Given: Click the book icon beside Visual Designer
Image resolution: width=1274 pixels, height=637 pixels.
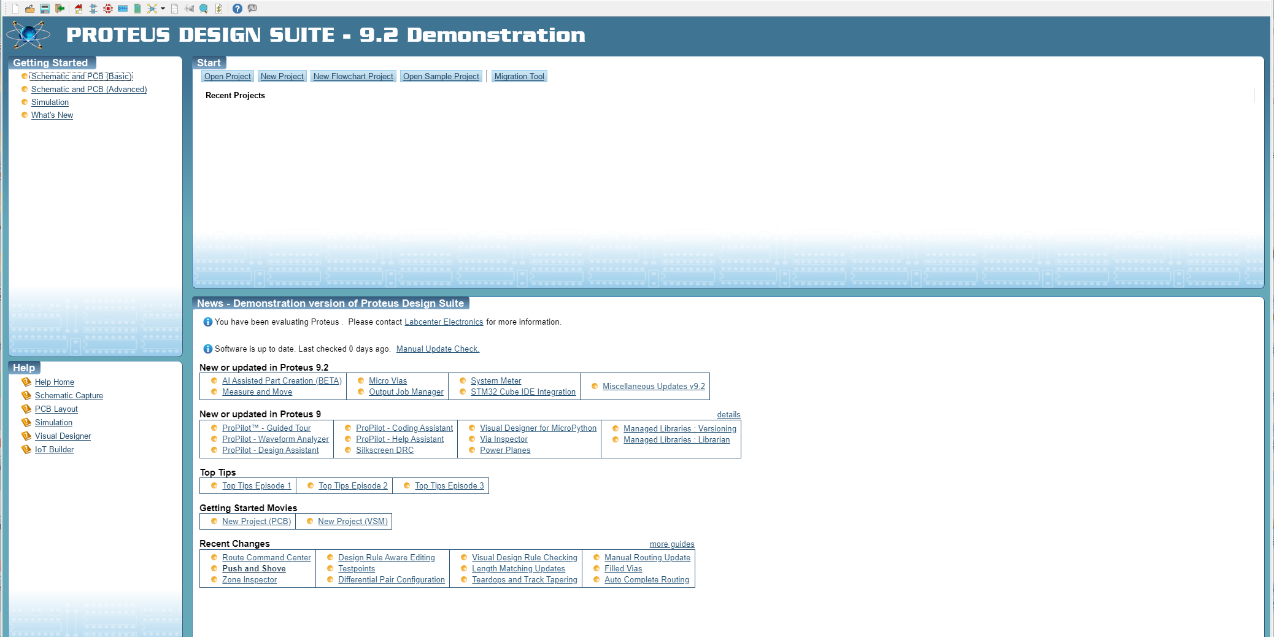Looking at the screenshot, I should 26,436.
